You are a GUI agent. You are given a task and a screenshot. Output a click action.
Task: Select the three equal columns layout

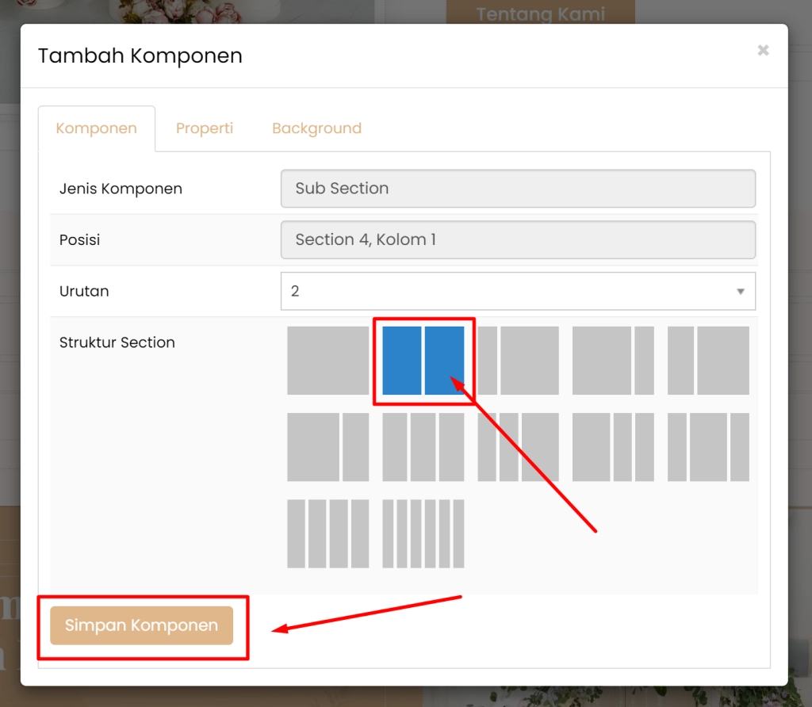coord(423,447)
